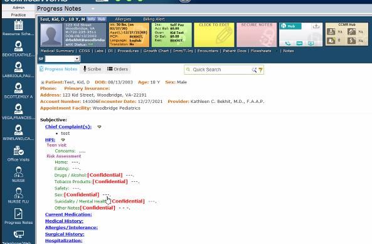Click the download icon in Hub panel
Image resolution: width=372 pixels, height=244 pixels.
click(316, 26)
